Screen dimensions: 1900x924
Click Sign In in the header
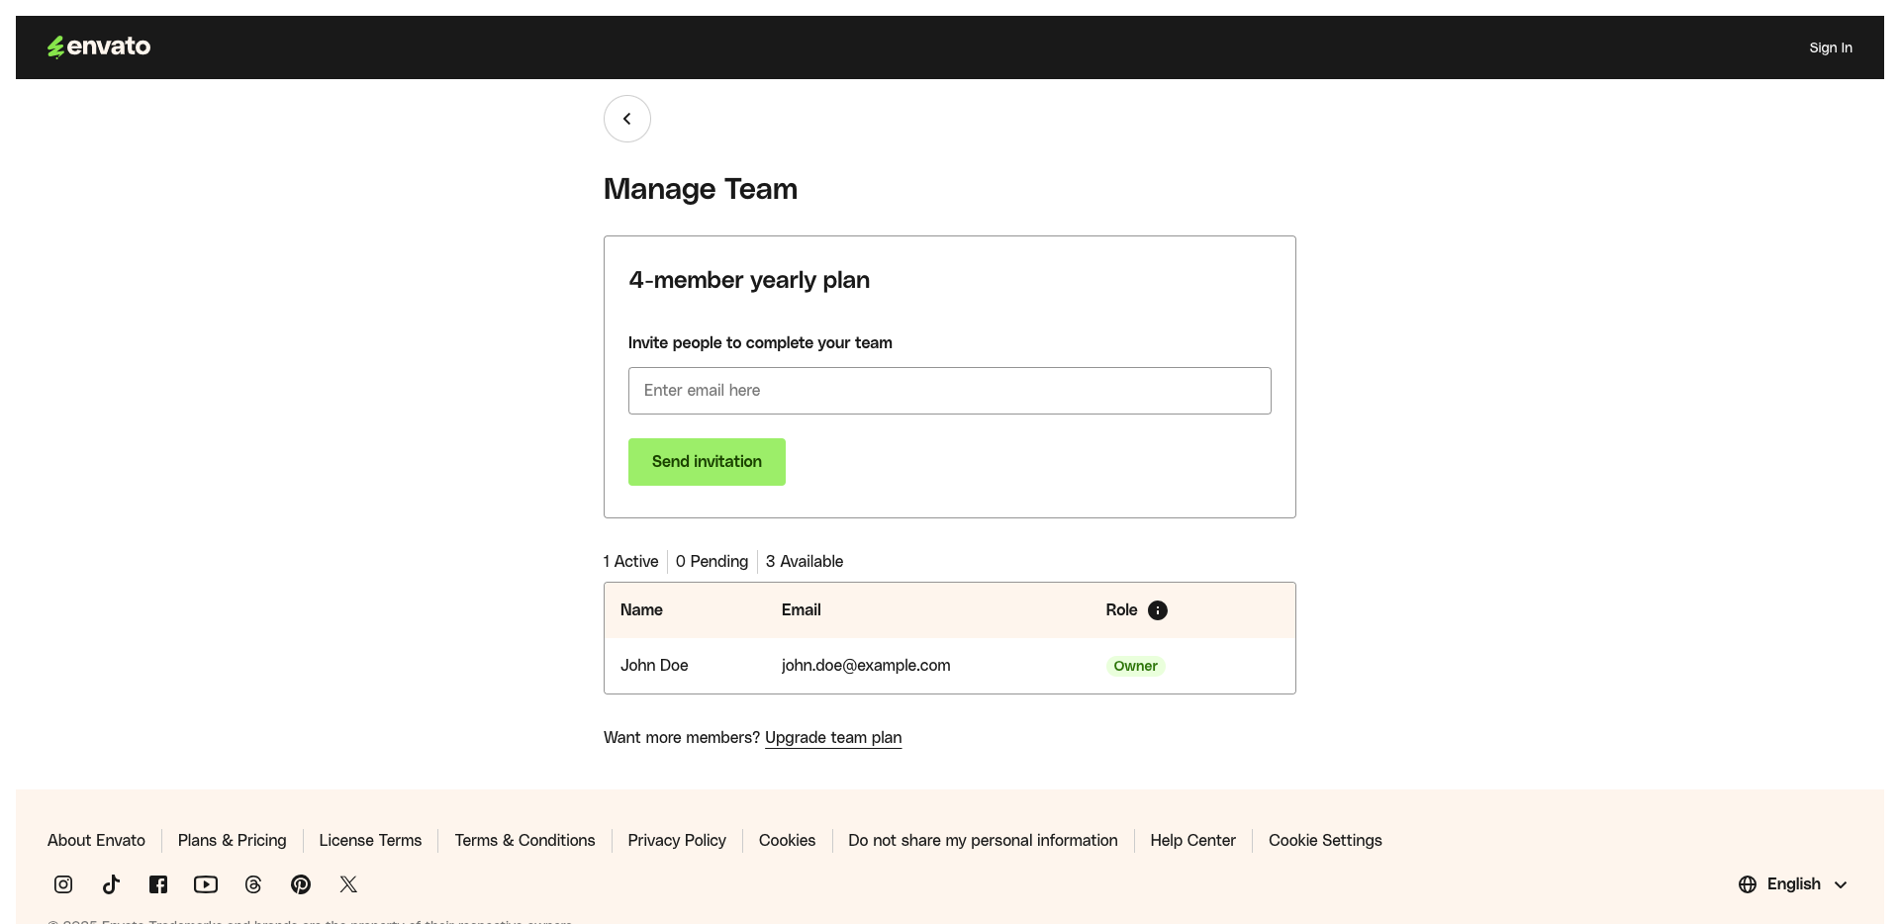pyautogui.click(x=1830, y=47)
